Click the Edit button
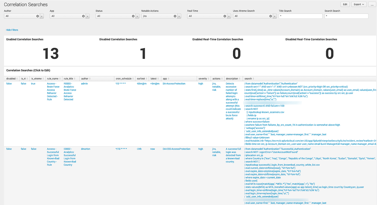This screenshot has width=377, height=205. coord(345,4)
